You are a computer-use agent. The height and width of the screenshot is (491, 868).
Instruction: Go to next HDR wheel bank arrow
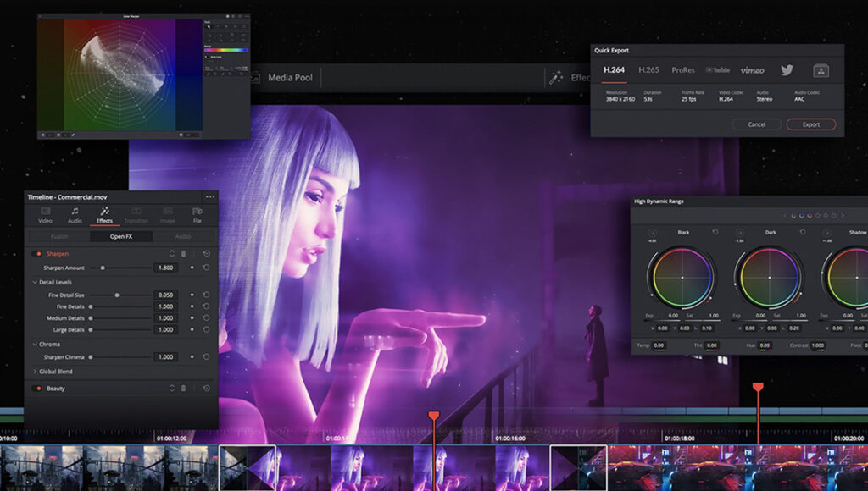click(x=843, y=216)
